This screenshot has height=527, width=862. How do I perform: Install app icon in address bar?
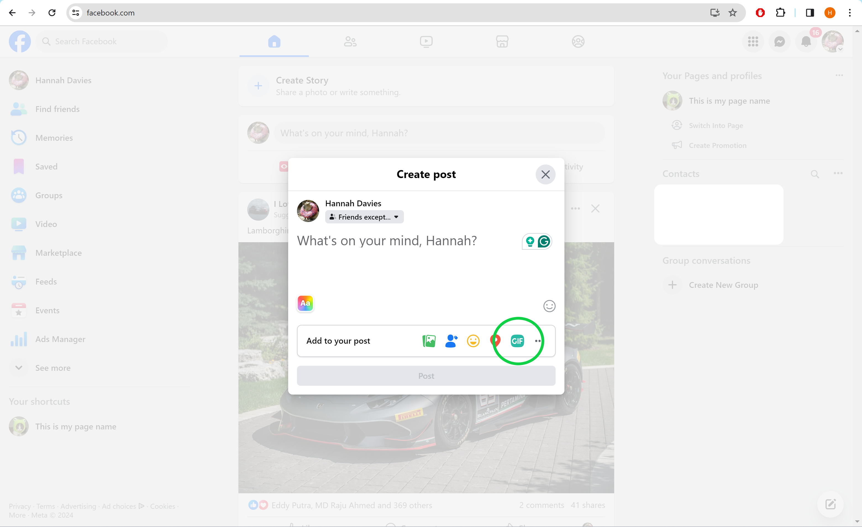pos(715,13)
